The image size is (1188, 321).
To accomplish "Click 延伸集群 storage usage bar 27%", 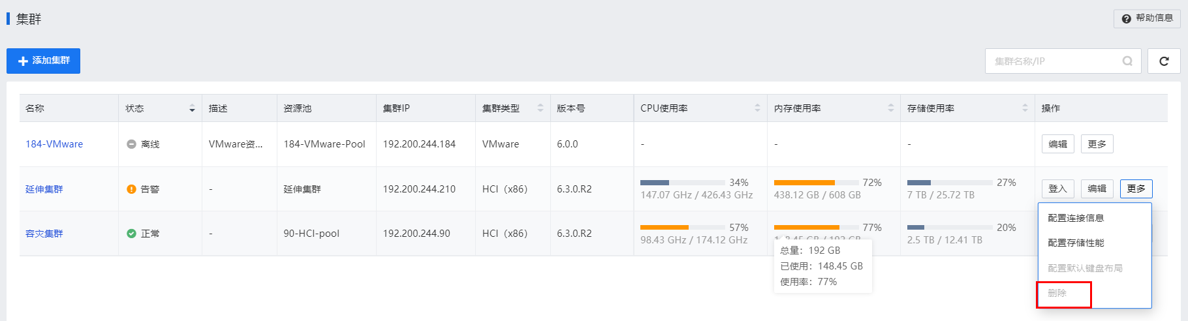I will coord(950,183).
